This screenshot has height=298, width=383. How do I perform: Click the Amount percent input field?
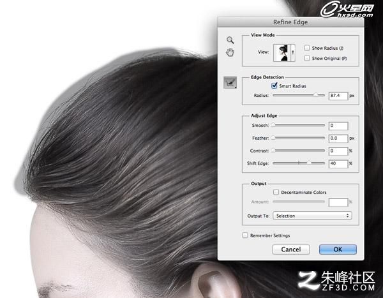coord(338,202)
